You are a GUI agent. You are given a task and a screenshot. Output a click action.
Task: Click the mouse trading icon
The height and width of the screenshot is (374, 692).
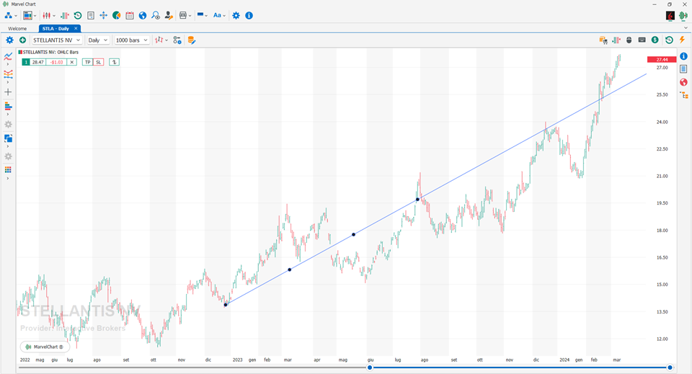pos(629,40)
